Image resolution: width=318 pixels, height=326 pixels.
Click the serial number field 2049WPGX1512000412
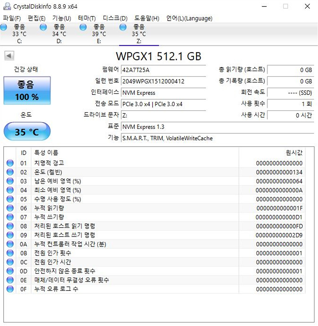pos(164,81)
